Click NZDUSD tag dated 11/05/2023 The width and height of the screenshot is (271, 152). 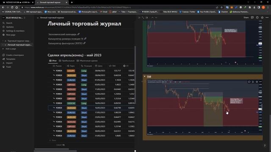72,90
